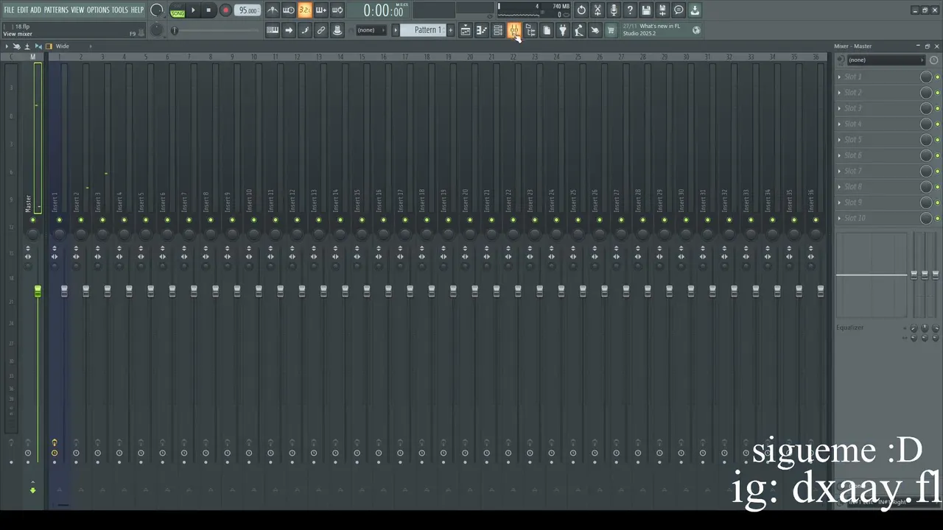The height and width of the screenshot is (530, 943).
Task: Click the Auto scroll arrow icon
Action: tap(289, 30)
